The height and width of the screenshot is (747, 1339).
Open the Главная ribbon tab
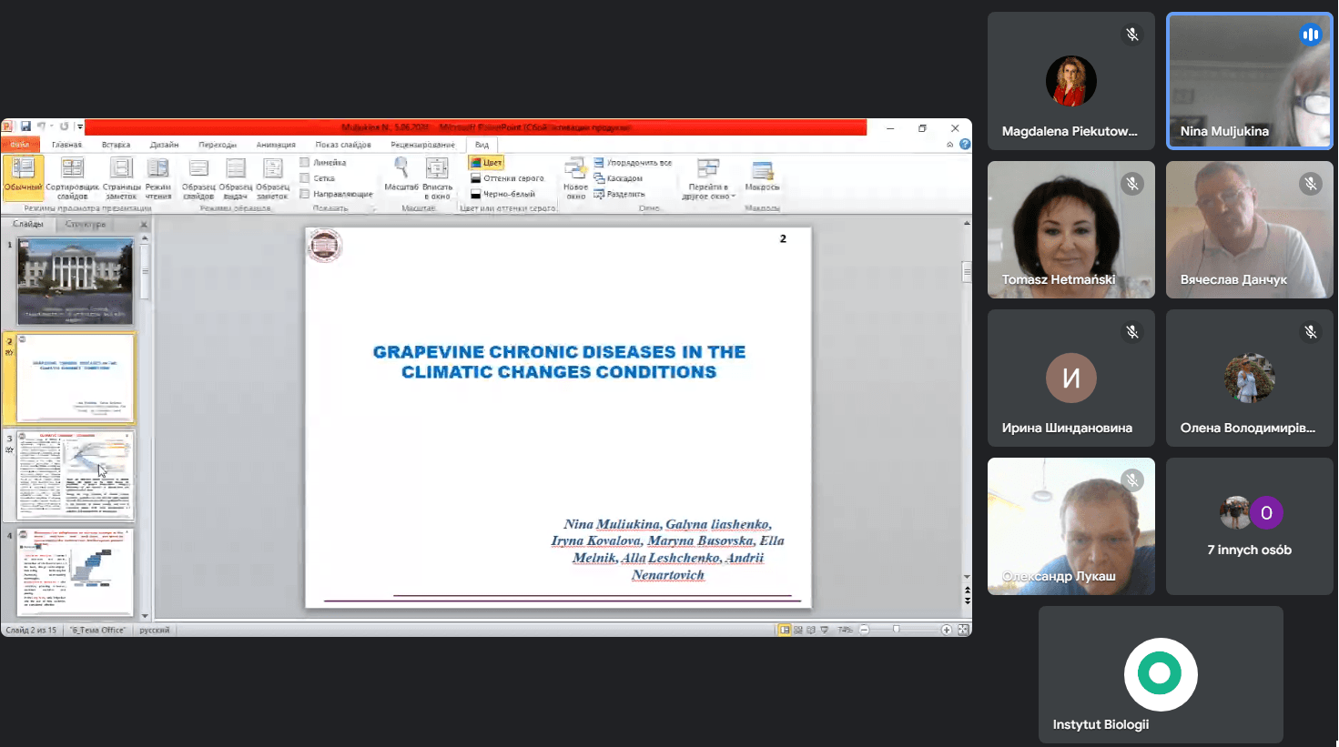[x=66, y=145]
